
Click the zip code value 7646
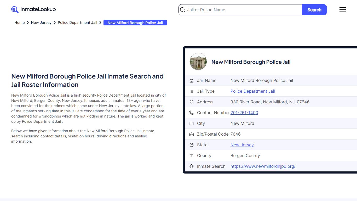click(x=235, y=134)
